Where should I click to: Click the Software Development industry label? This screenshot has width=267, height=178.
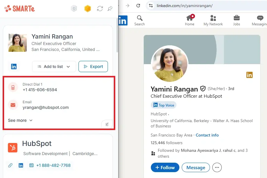point(45,154)
